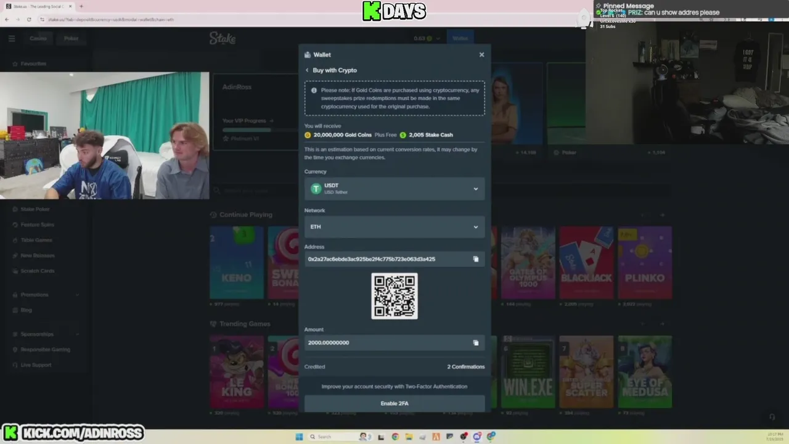Click the deposit QR code
Viewport: 789px width, 444px height.
tap(394, 296)
